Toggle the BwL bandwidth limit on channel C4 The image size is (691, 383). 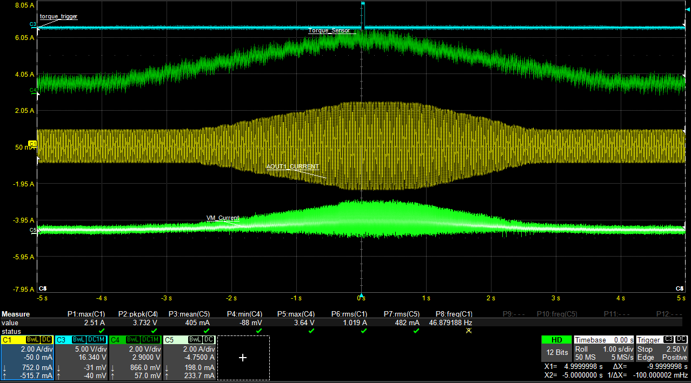click(132, 340)
